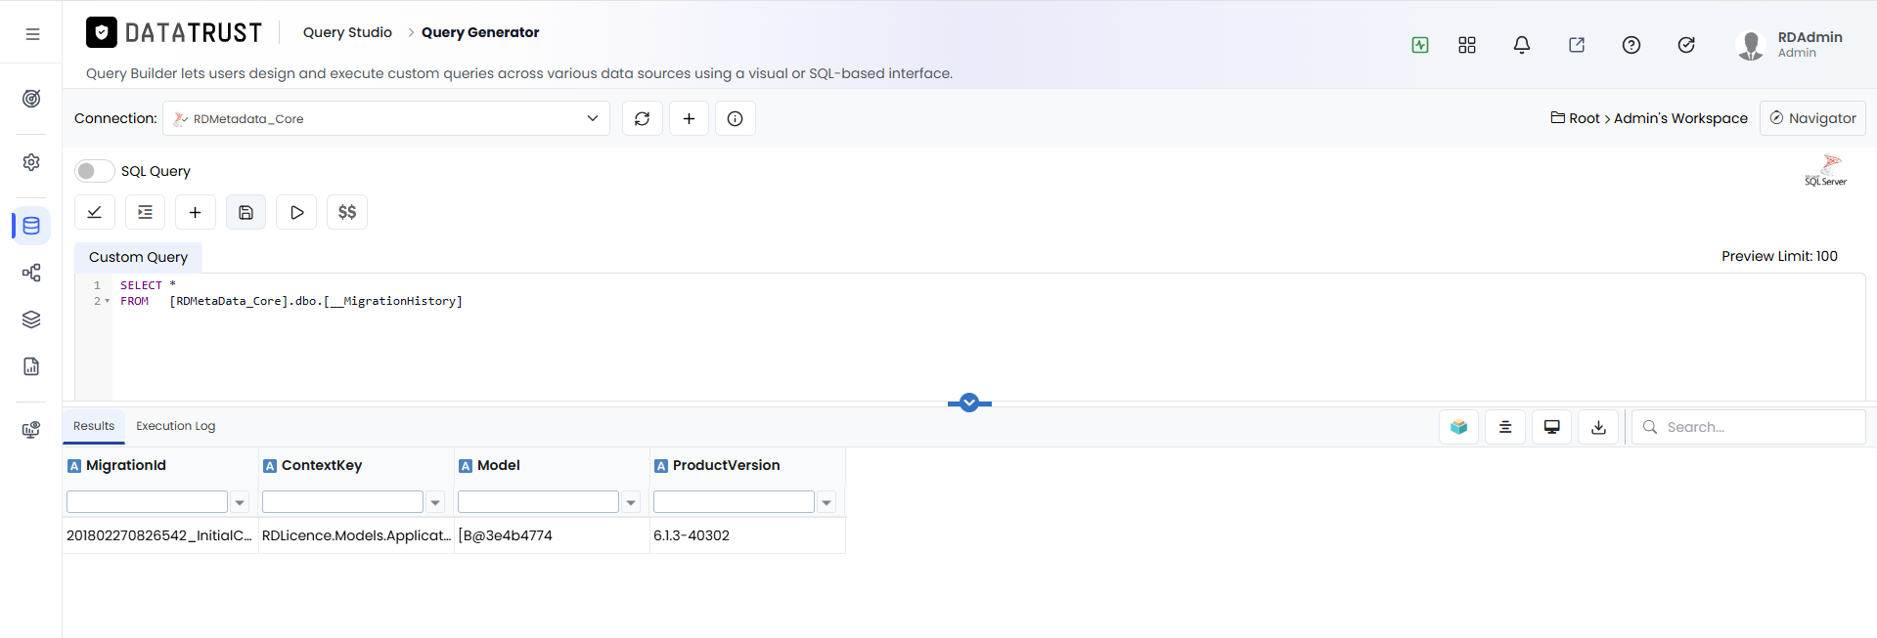Refresh the connection list
This screenshot has height=638, width=1877.
643,118
